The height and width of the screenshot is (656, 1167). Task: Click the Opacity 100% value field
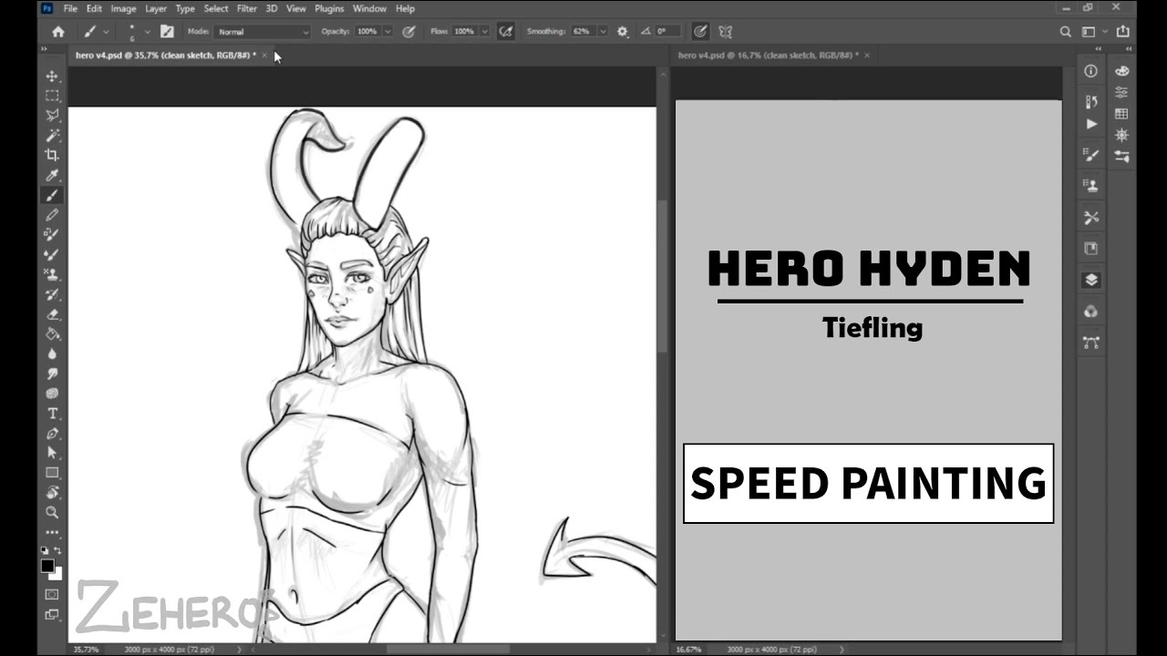coord(367,31)
